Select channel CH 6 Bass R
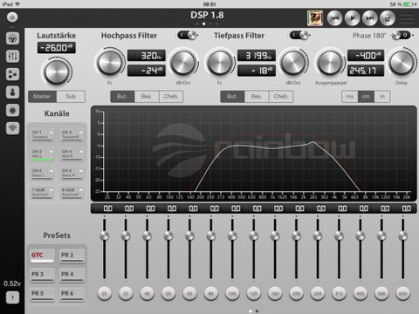 [x=72, y=174]
